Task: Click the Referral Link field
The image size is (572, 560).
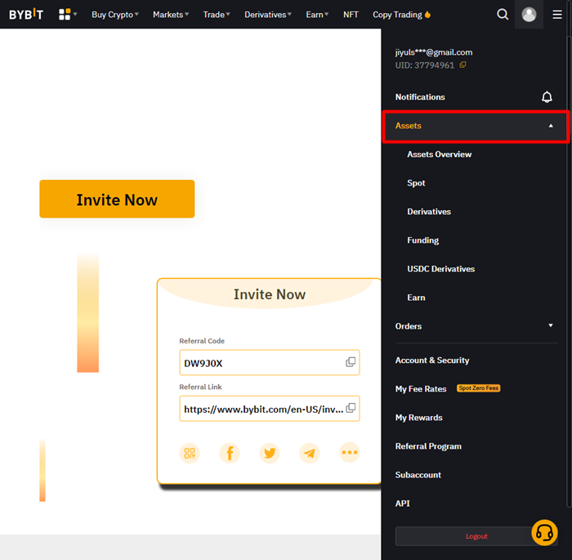Action: point(269,409)
